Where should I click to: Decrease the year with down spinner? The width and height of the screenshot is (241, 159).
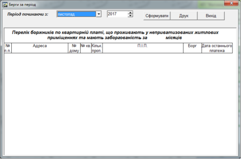(130, 15)
